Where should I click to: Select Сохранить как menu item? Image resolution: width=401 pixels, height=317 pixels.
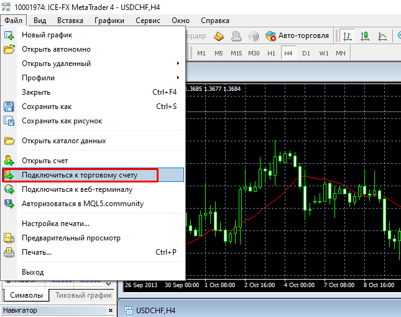(93, 106)
